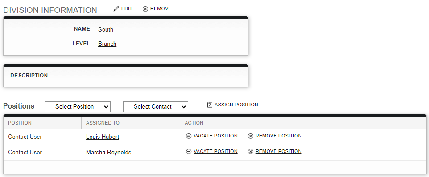Viewport: 429px width, 177px height.
Task: Click REMOVE POSITION text for Marsha Reynolds
Action: coord(279,151)
